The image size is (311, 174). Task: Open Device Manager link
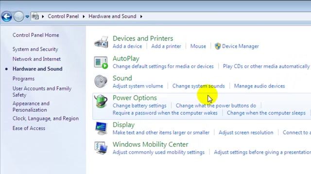[x=241, y=46]
